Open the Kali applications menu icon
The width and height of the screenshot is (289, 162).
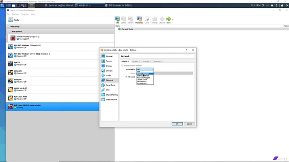pyautogui.click(x=2, y=5)
